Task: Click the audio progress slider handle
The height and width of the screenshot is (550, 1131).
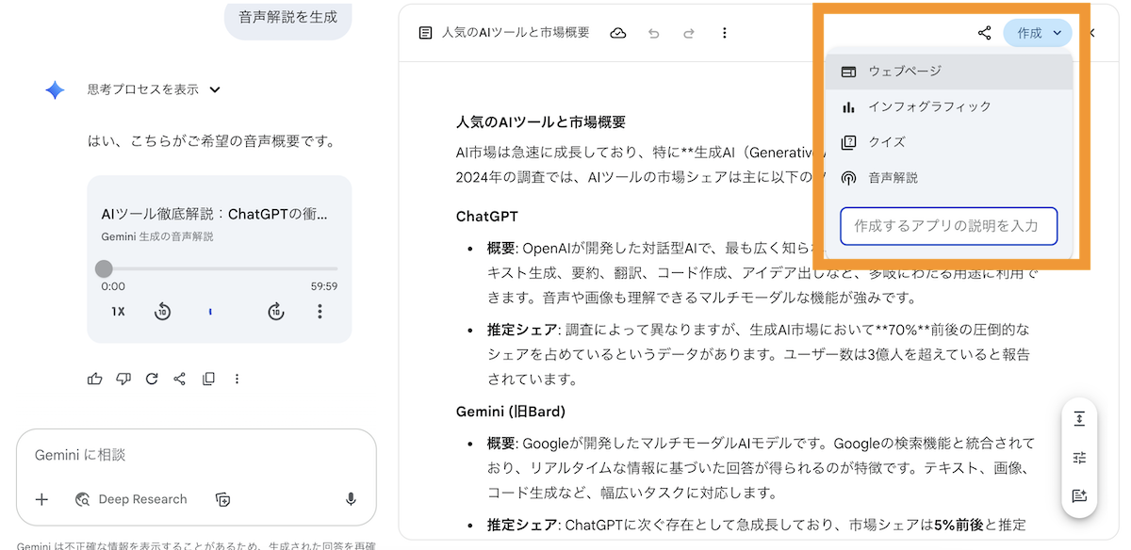Action: tap(104, 268)
